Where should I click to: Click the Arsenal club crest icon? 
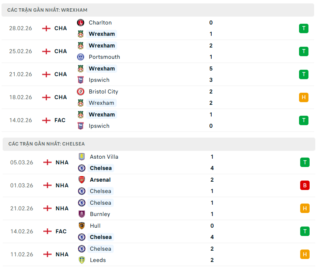81,180
